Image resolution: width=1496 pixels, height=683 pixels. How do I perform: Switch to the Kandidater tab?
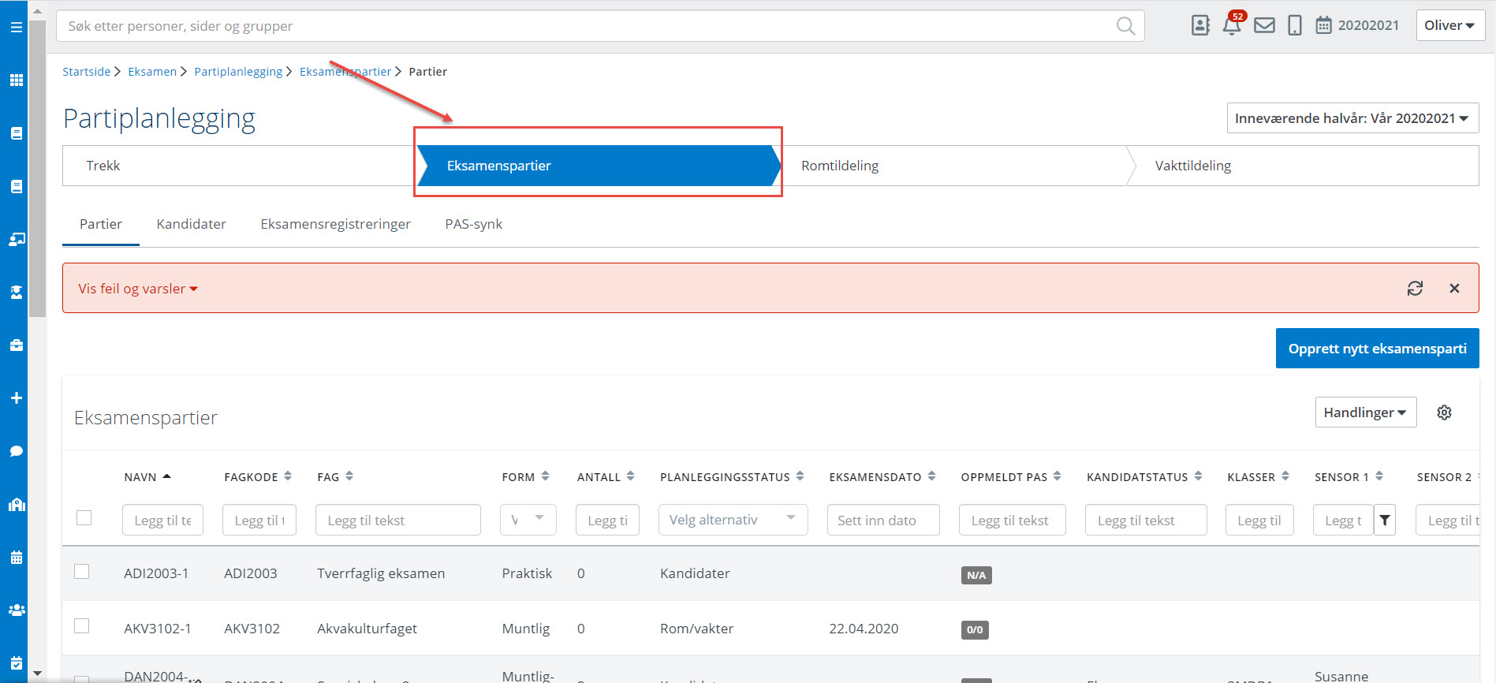191,224
